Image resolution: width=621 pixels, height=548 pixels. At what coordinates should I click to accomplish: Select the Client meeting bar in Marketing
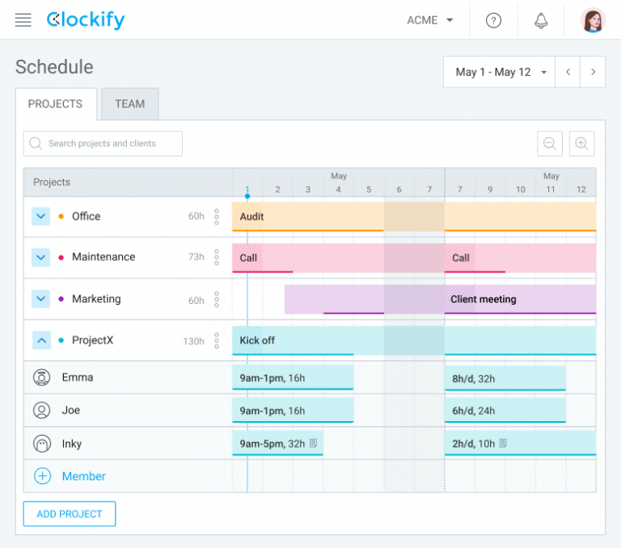click(x=483, y=299)
